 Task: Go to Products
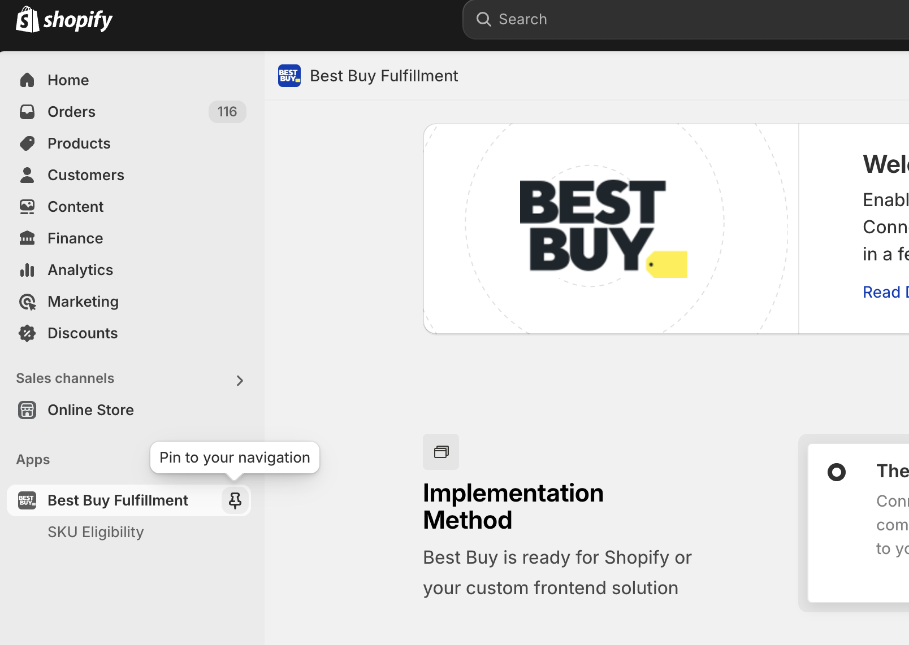point(79,143)
